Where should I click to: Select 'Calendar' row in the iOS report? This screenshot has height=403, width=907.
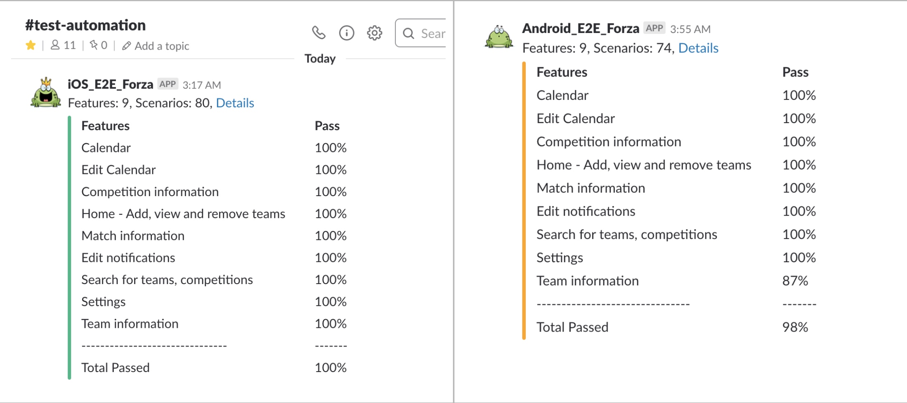(x=106, y=148)
